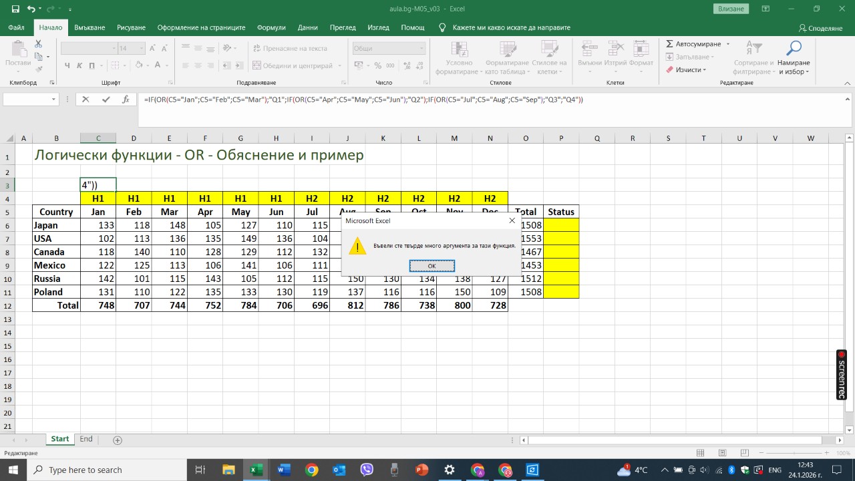
Task: Toggle underline formatting (П)
Action: click(92, 65)
